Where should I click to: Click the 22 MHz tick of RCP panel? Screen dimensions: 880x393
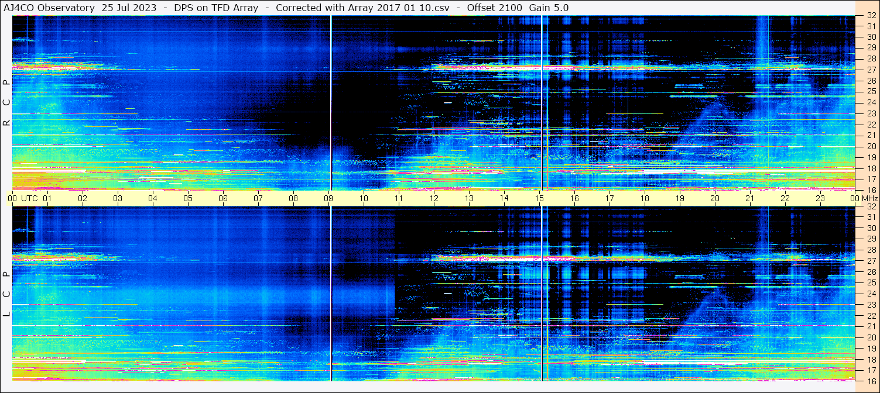pos(871,125)
